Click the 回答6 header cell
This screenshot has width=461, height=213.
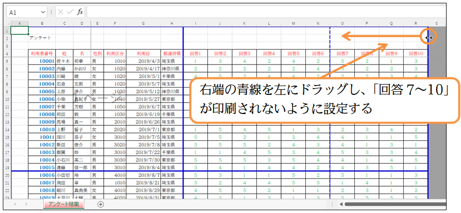tap(318, 54)
